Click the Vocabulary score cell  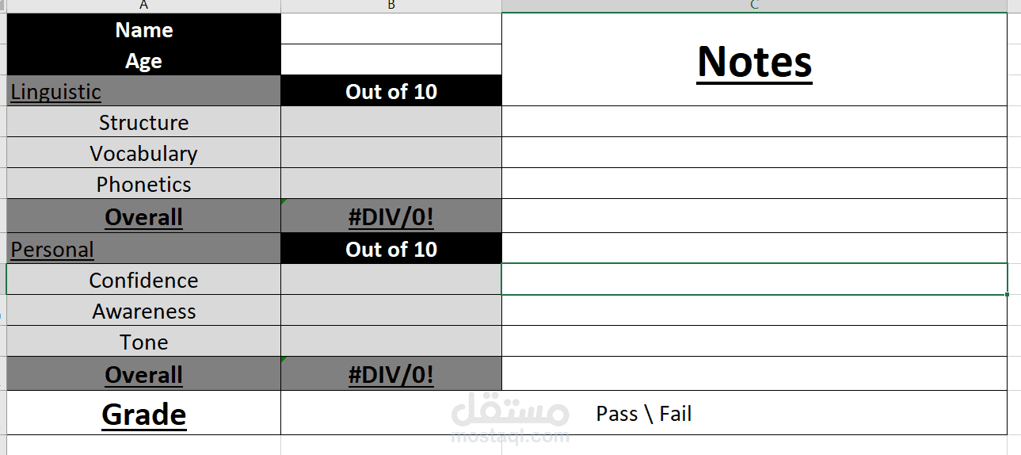point(391,153)
